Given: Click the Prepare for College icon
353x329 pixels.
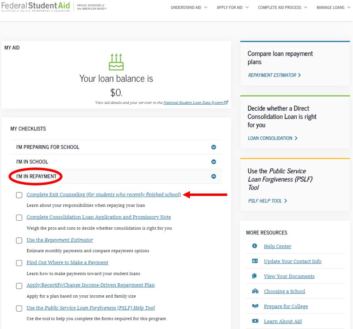Looking at the screenshot, I should 255,306.
